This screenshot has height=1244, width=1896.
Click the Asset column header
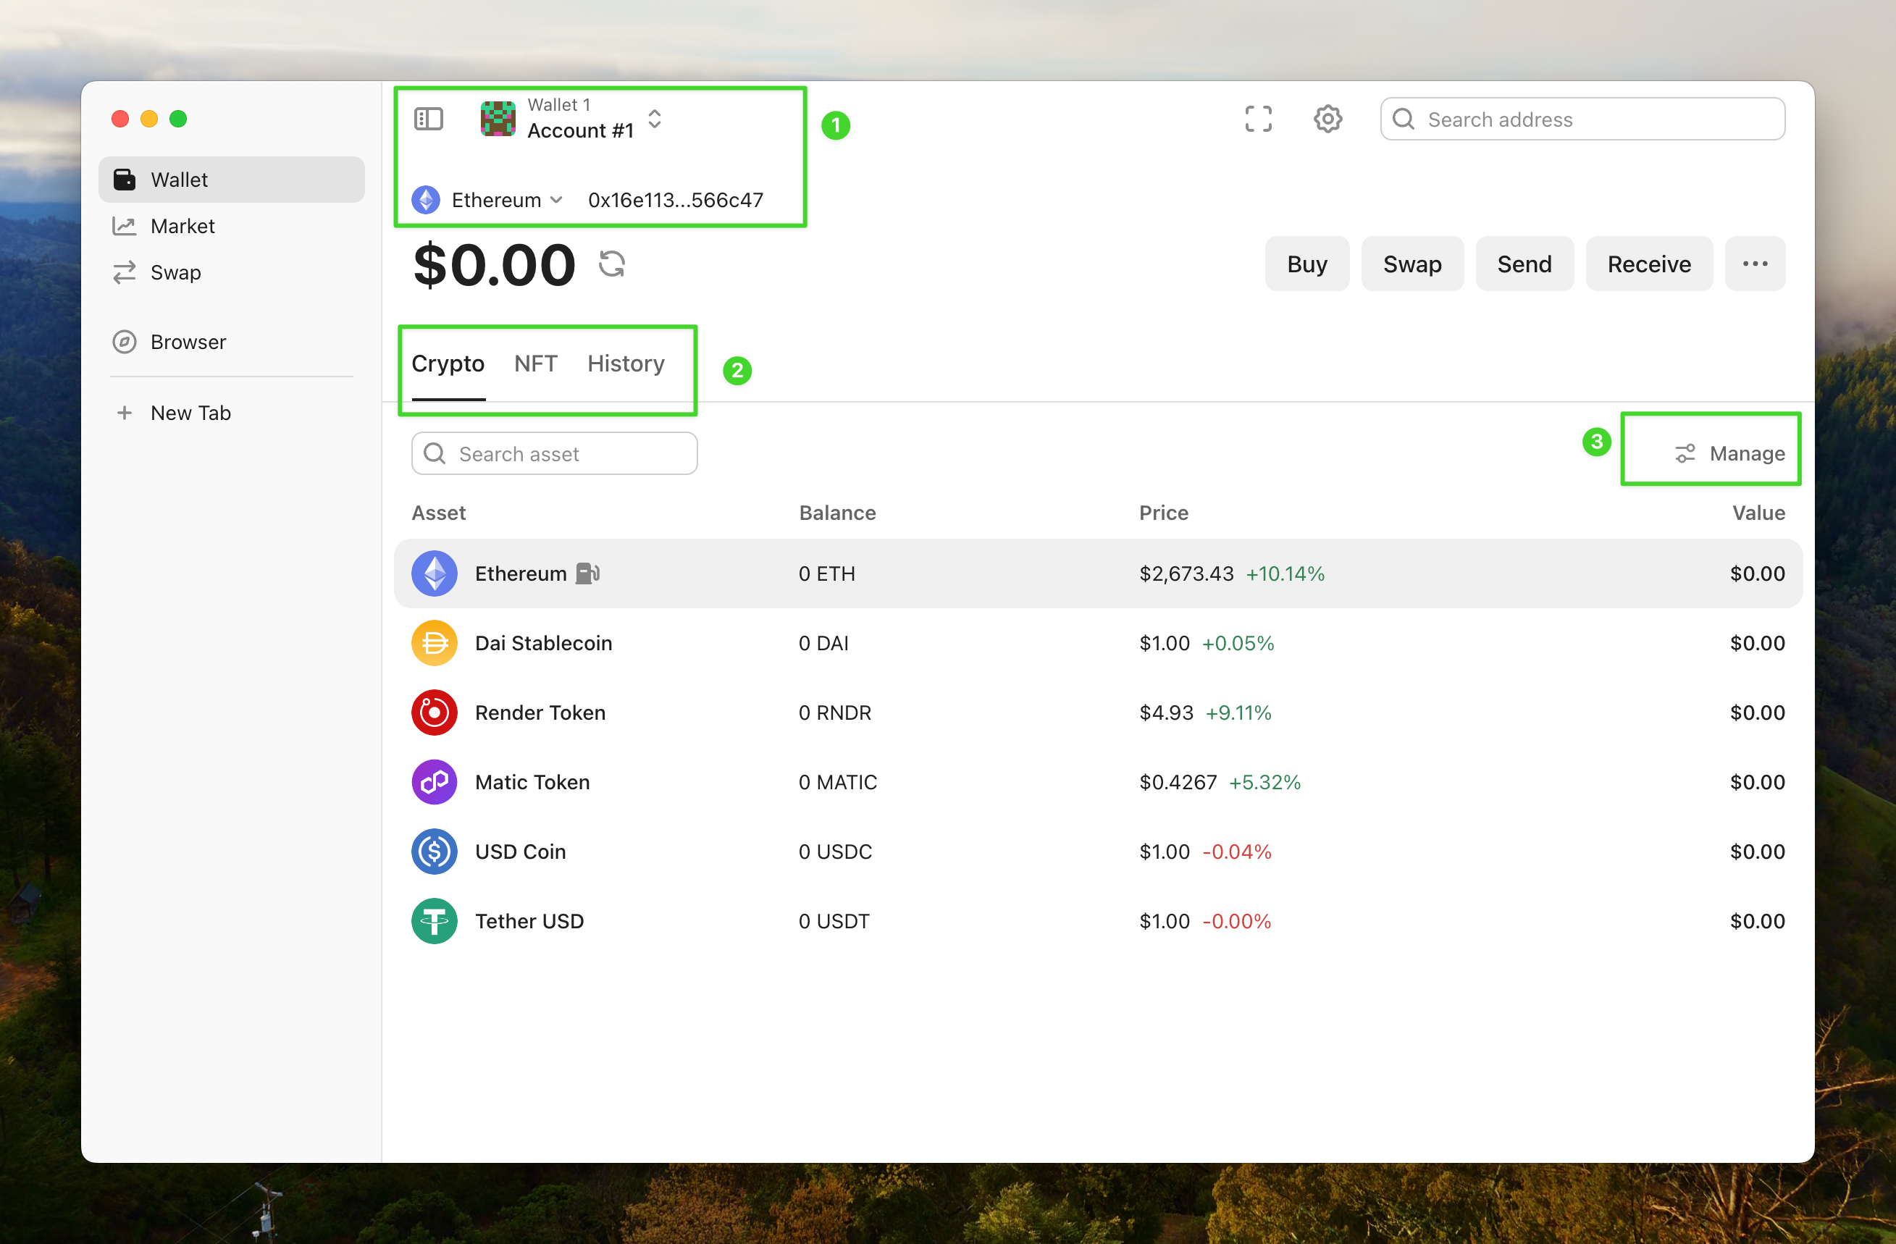point(439,513)
